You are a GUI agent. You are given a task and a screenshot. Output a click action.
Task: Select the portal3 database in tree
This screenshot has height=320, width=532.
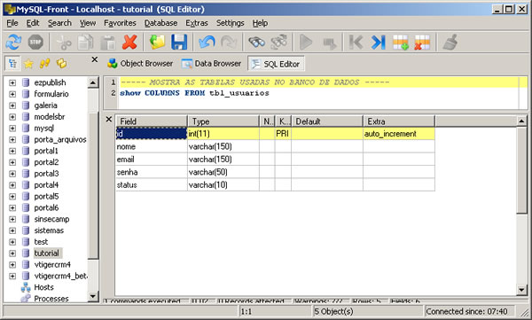coord(46,174)
